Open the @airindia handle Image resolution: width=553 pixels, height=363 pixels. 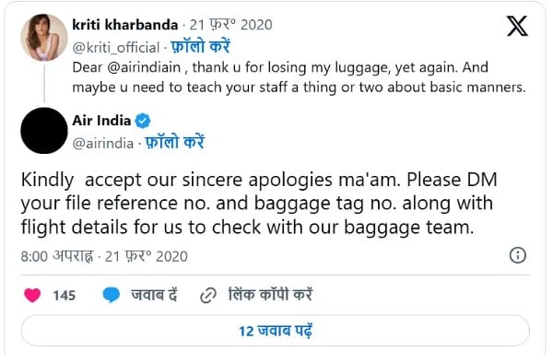(x=103, y=144)
